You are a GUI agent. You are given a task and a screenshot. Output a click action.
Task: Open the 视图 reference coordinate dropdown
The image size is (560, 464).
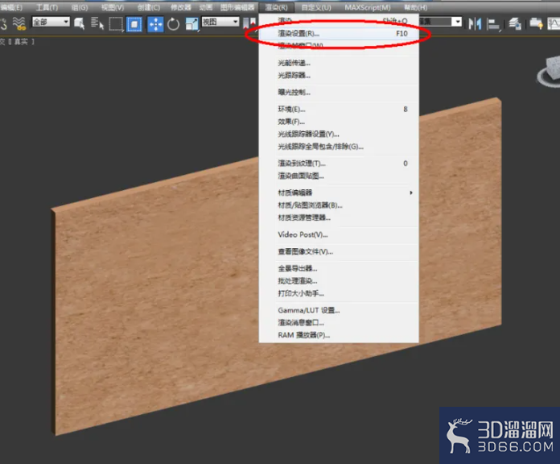pos(220,22)
